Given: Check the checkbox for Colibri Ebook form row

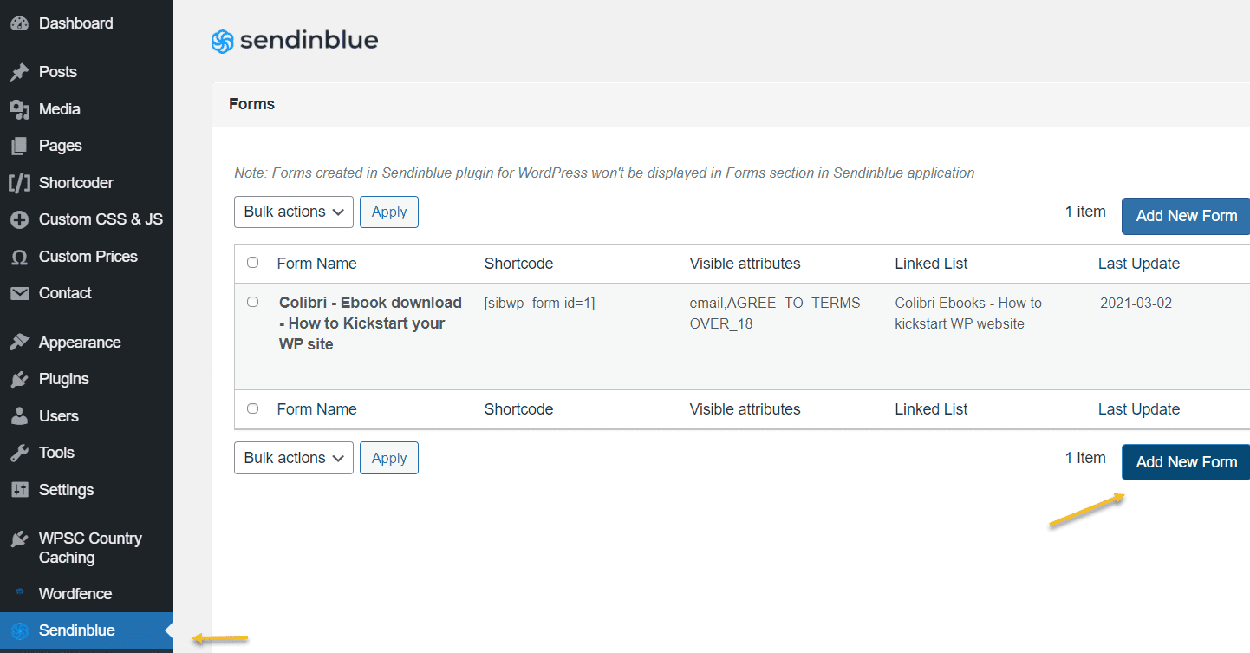Looking at the screenshot, I should (252, 302).
